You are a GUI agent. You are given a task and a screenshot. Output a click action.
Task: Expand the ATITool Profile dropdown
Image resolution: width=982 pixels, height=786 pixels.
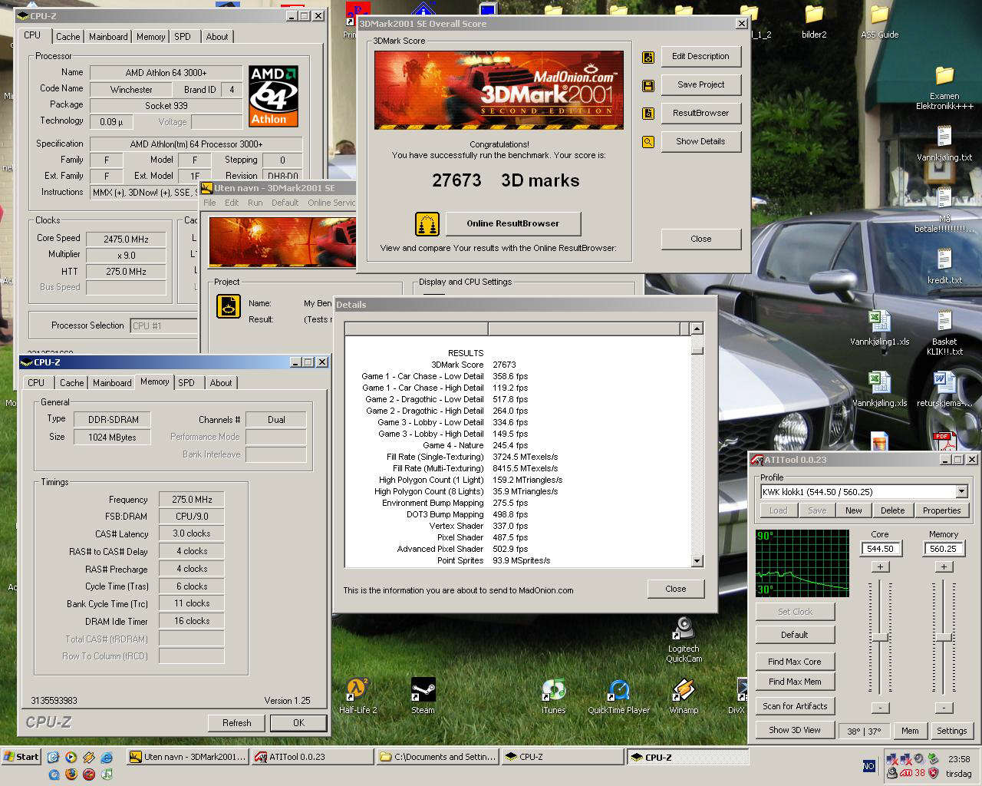[x=961, y=492]
